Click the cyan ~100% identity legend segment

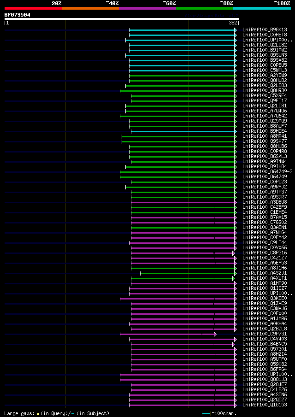[262, 8]
